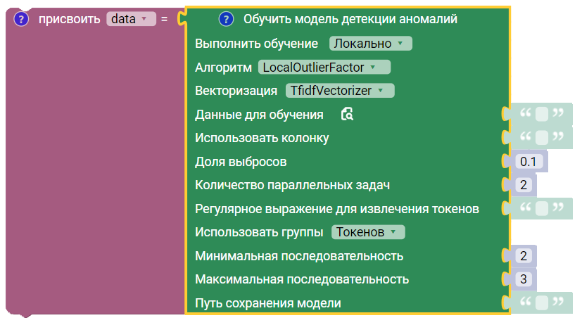Image resolution: width=582 pixels, height=325 pixels.
Task: Edit the minimum sequence value 2
Action: [x=524, y=255]
